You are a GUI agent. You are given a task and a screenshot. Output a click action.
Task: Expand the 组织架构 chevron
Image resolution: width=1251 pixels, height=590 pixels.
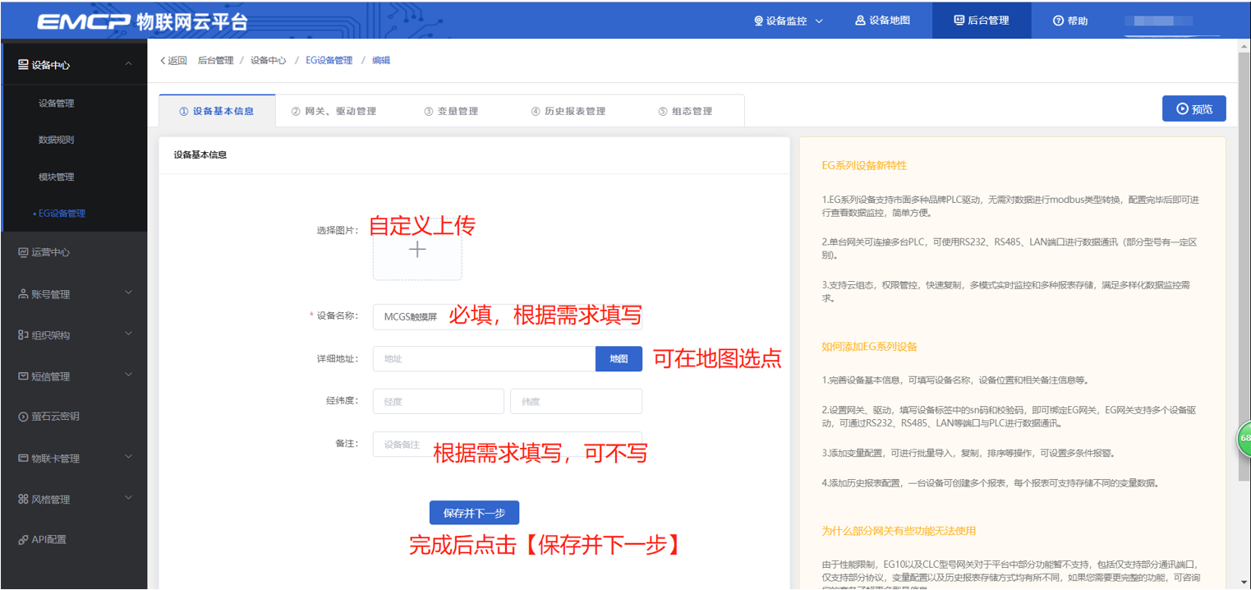[128, 334]
